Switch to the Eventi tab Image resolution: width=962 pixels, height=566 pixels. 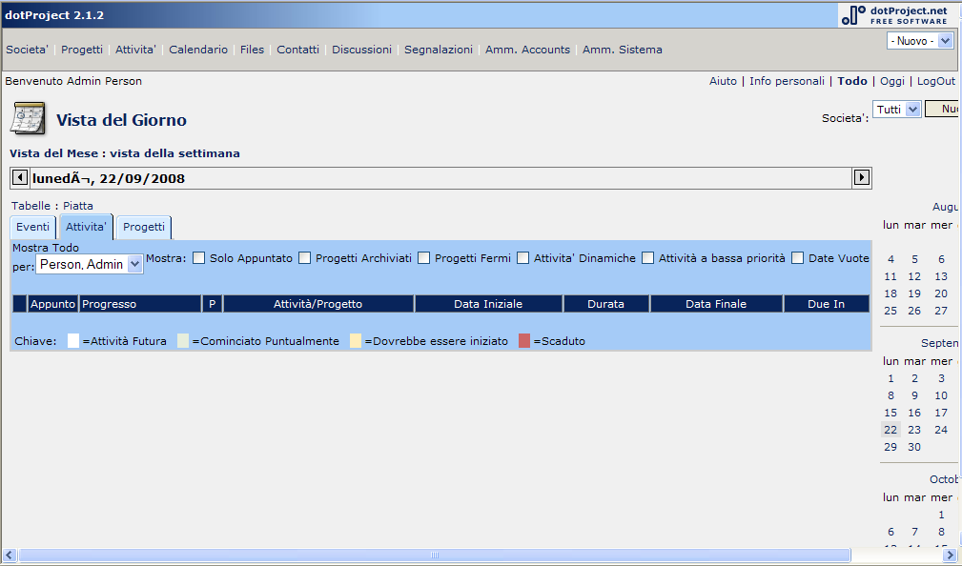[33, 228]
